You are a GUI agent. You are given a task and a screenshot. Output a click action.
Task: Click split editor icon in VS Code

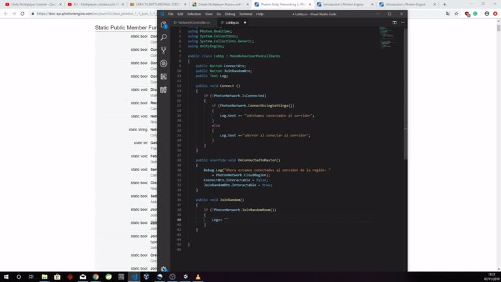click(394, 22)
